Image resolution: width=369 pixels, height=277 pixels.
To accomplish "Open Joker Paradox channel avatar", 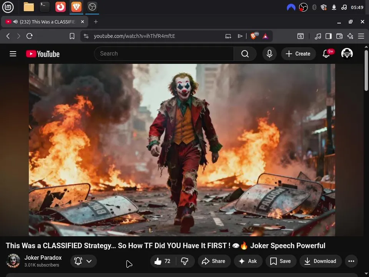I will click(x=13, y=261).
